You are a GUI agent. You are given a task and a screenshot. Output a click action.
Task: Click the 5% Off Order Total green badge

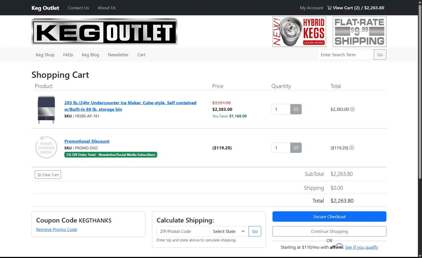tap(111, 155)
